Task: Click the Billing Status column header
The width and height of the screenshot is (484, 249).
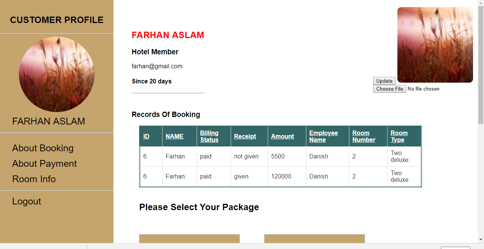Action: (209, 137)
